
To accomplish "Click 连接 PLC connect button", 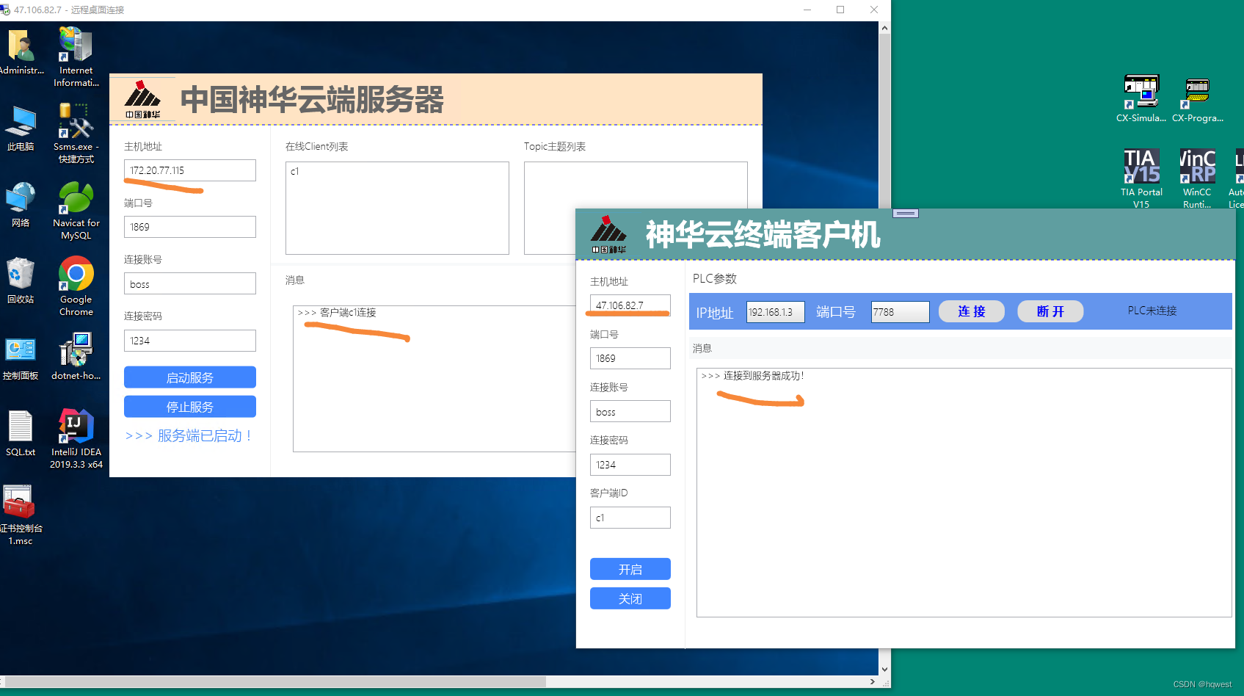I will (972, 311).
